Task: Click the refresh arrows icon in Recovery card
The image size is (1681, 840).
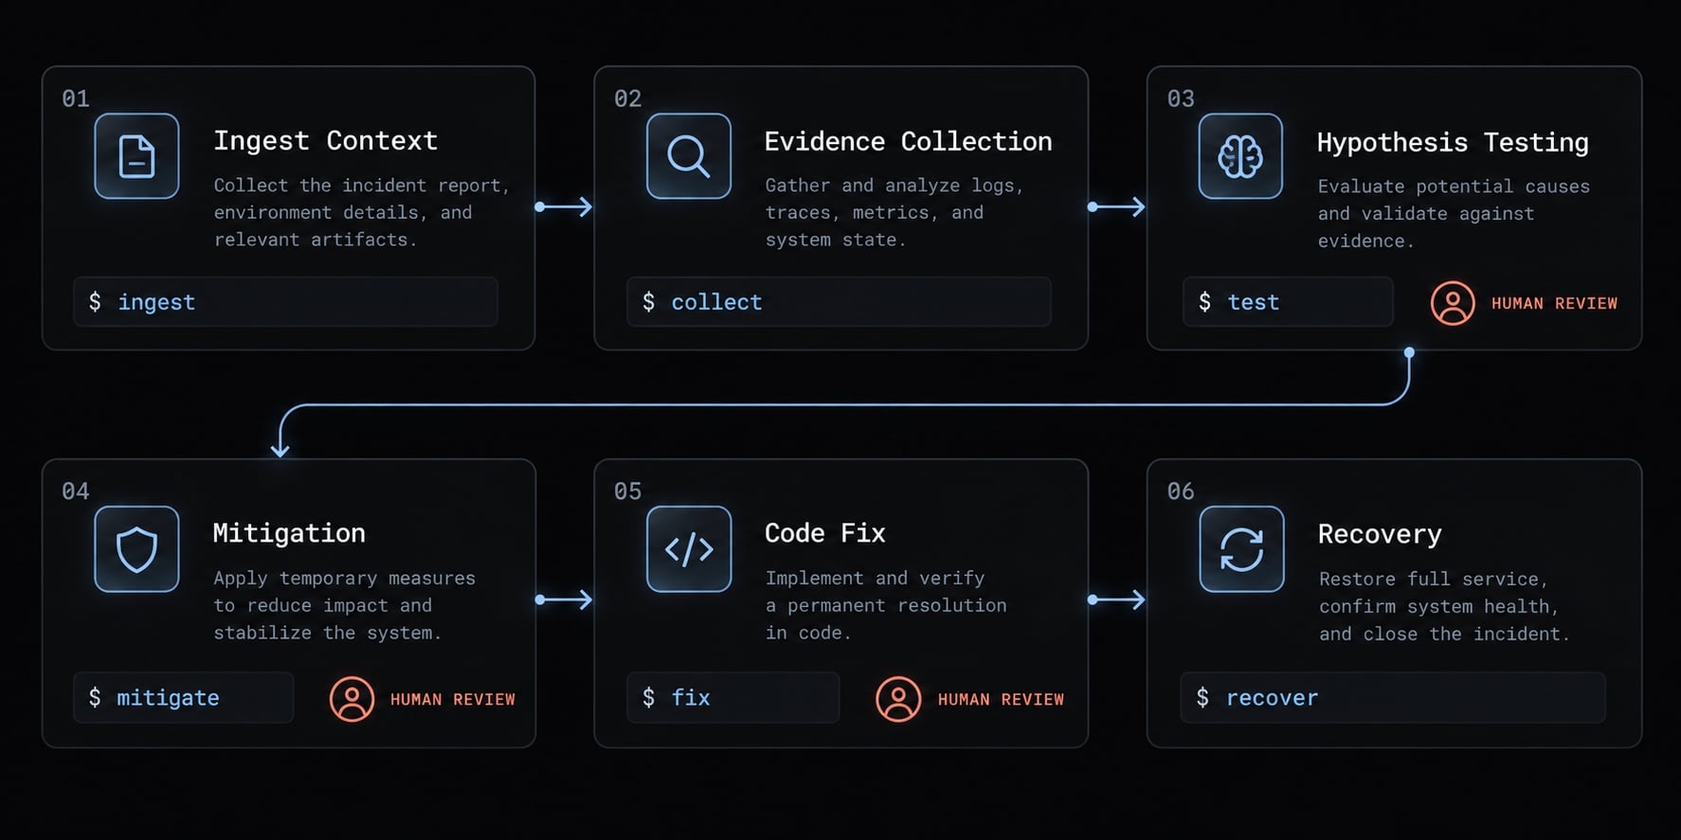Action: 1241,549
